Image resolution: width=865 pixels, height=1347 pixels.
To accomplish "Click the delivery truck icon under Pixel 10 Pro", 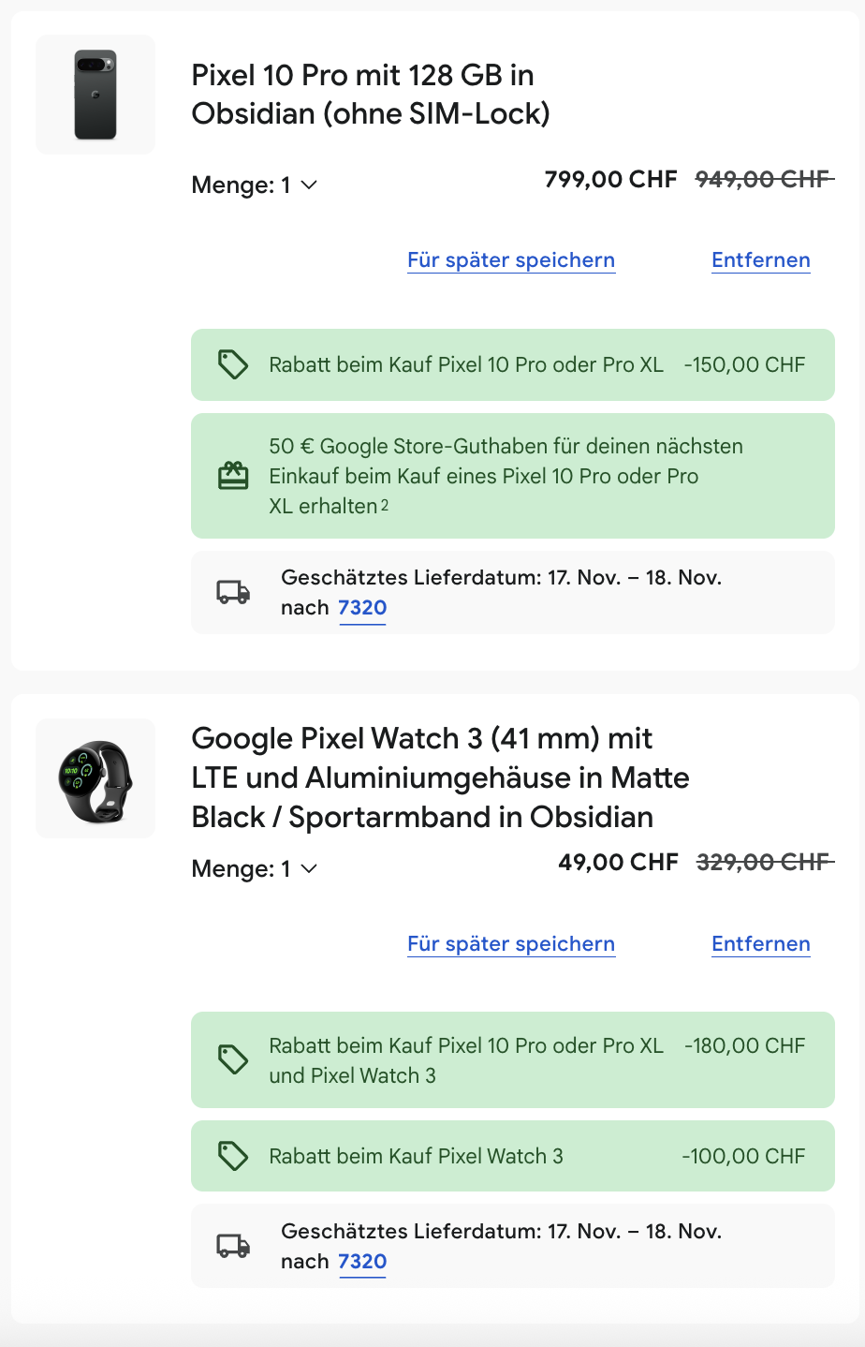I will click(233, 592).
